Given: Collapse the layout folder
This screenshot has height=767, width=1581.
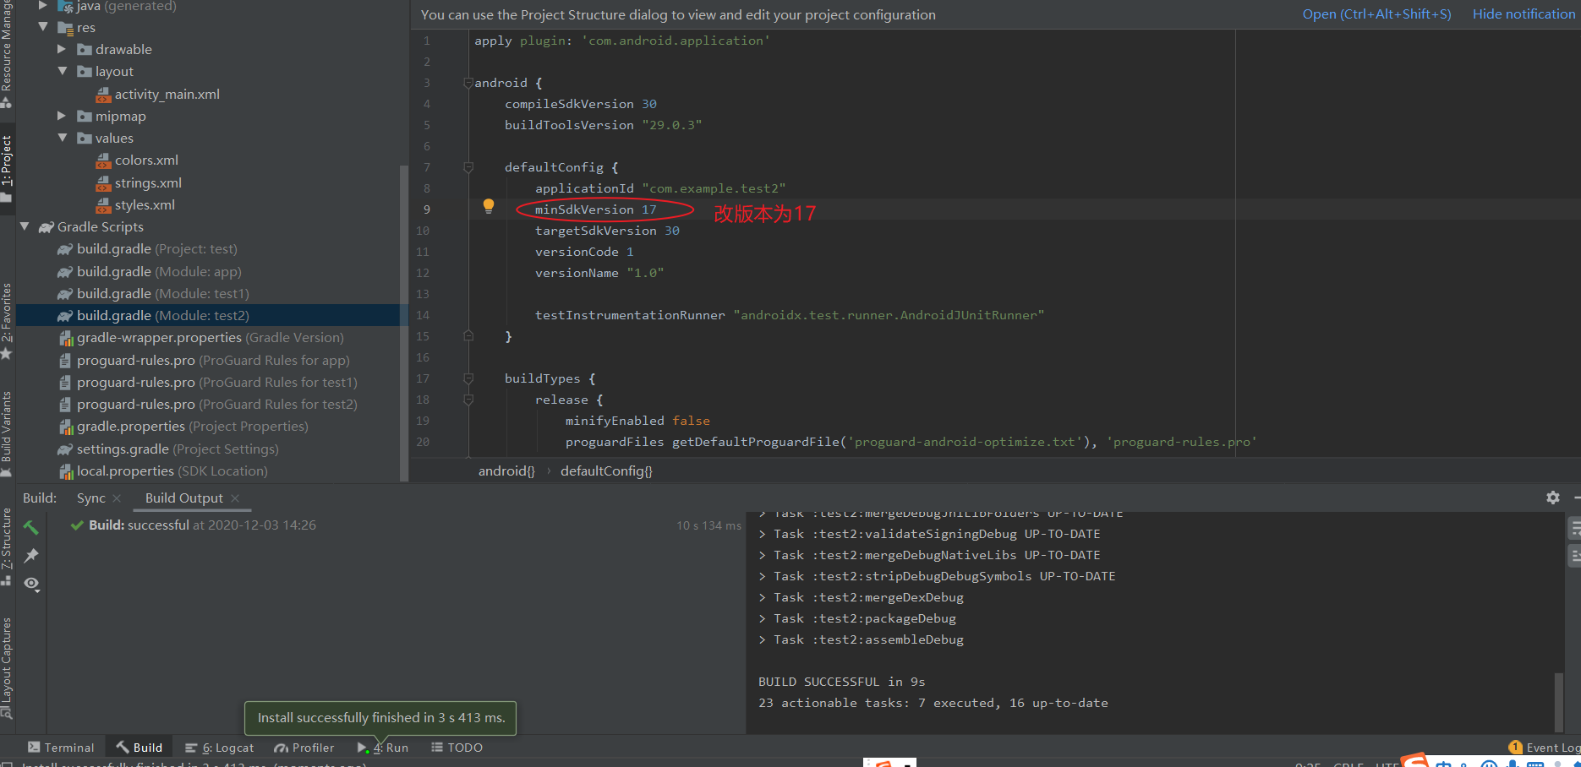Looking at the screenshot, I should tap(62, 71).
